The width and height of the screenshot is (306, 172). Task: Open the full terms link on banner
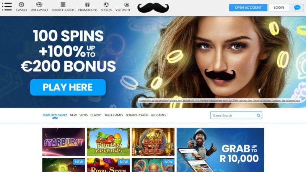tap(291, 101)
